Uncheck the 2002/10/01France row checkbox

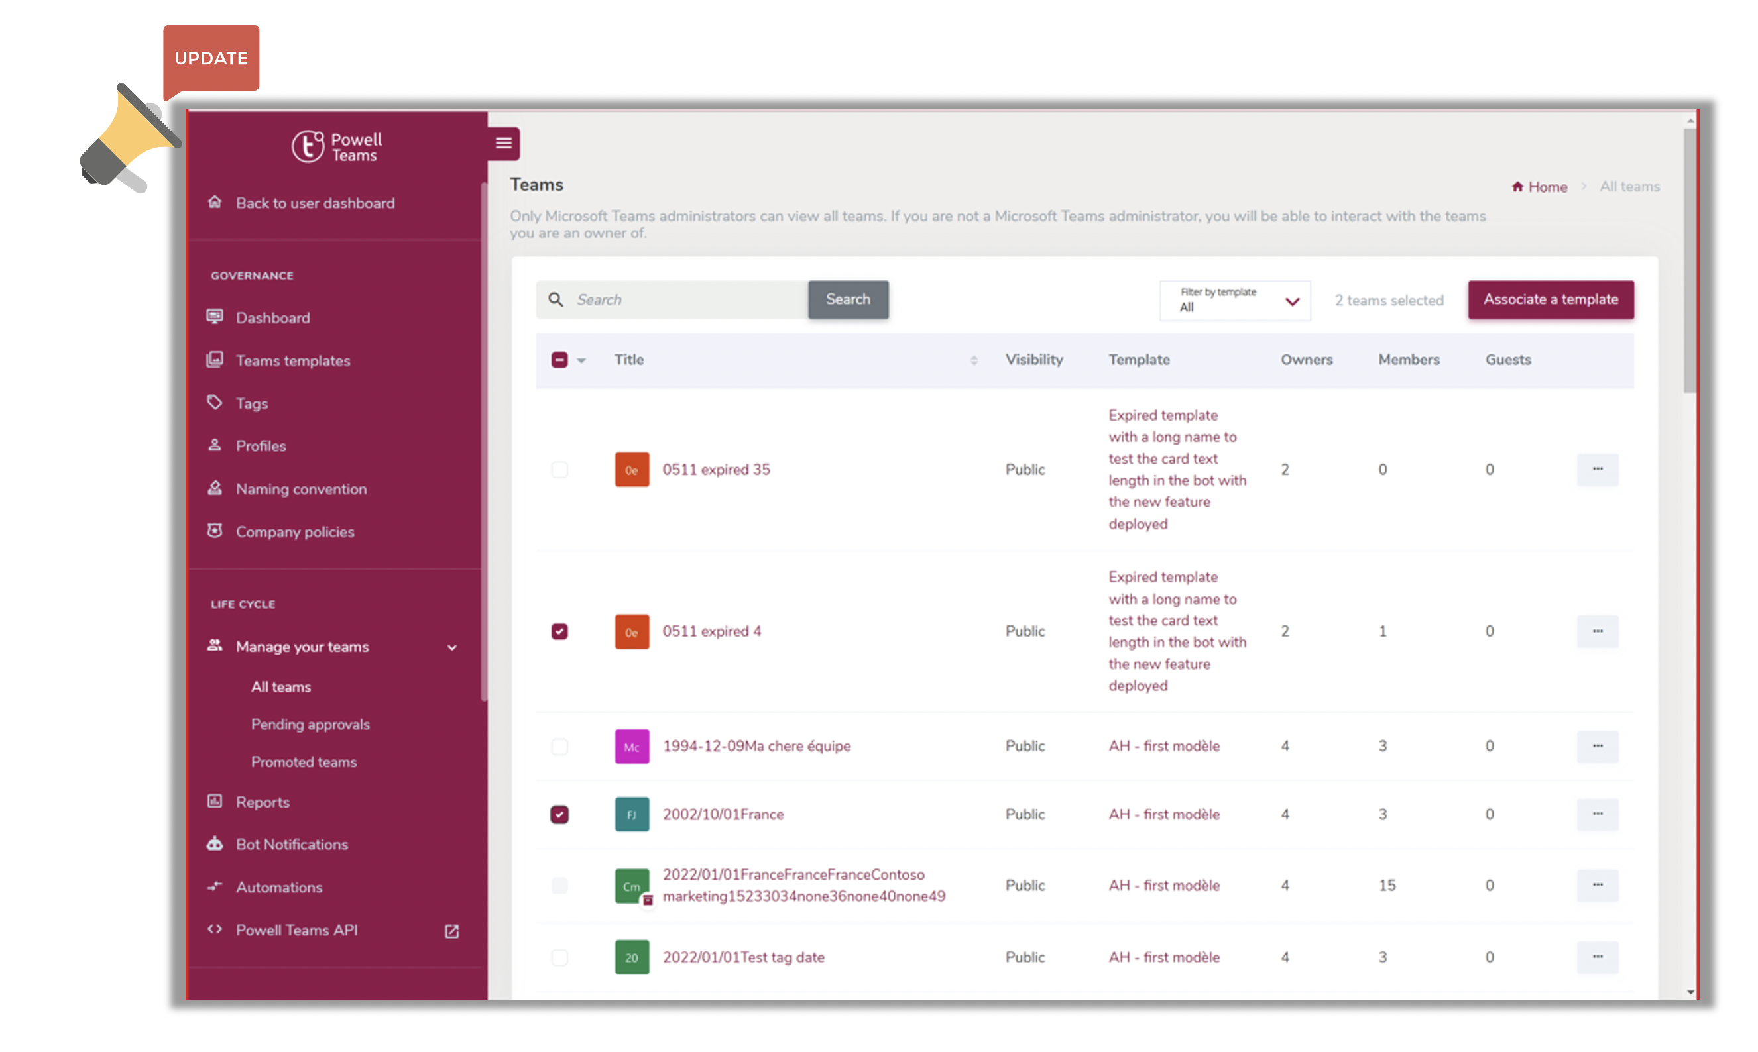pyautogui.click(x=559, y=815)
